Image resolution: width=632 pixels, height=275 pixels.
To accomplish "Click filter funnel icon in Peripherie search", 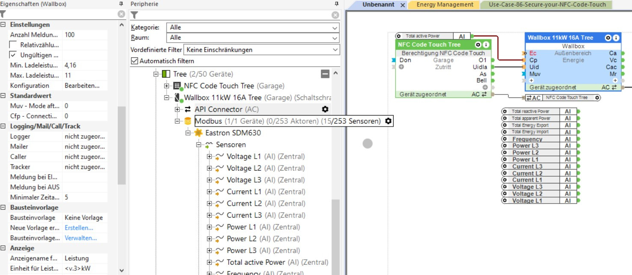I will click(134, 15).
